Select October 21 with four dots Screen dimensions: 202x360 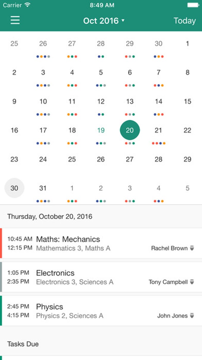(x=159, y=130)
